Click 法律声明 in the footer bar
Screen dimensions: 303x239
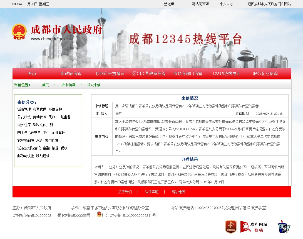click(151, 192)
